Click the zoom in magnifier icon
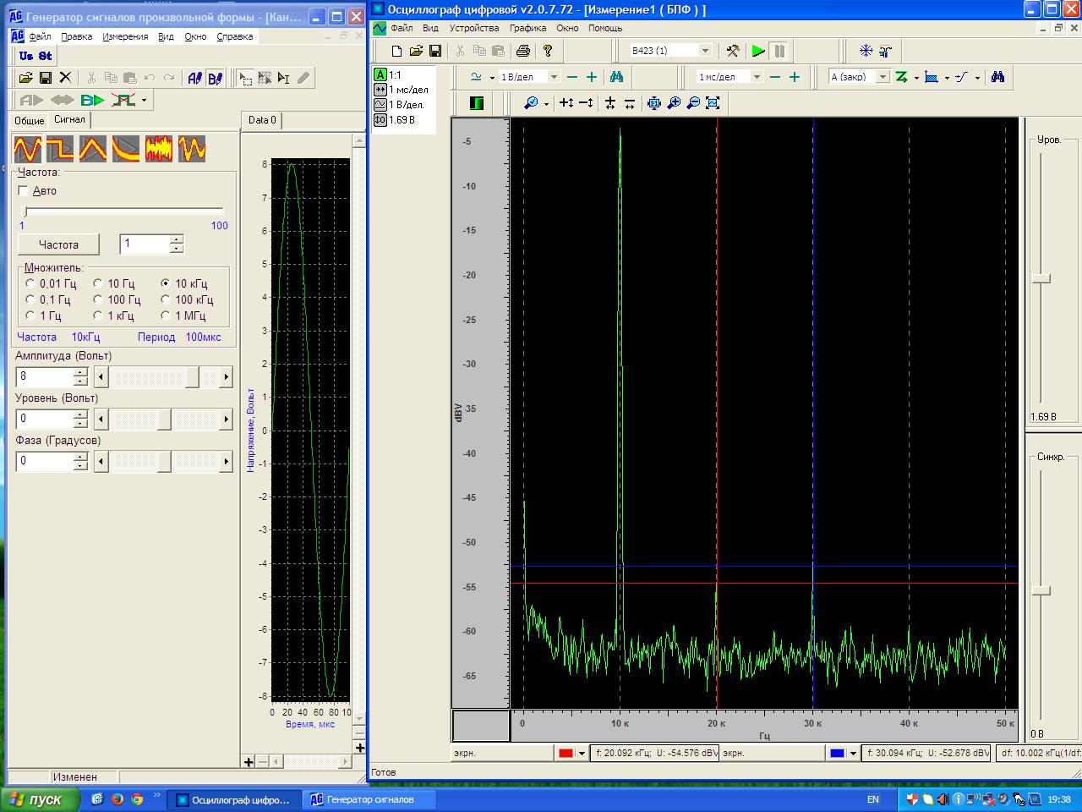This screenshot has height=812, width=1082. pos(674,103)
